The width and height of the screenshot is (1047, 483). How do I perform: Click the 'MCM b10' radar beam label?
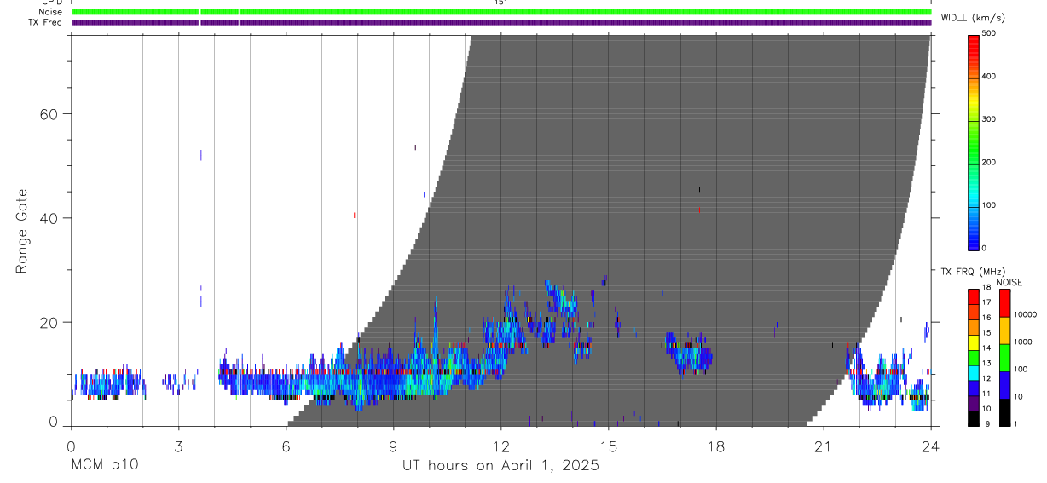[104, 466]
